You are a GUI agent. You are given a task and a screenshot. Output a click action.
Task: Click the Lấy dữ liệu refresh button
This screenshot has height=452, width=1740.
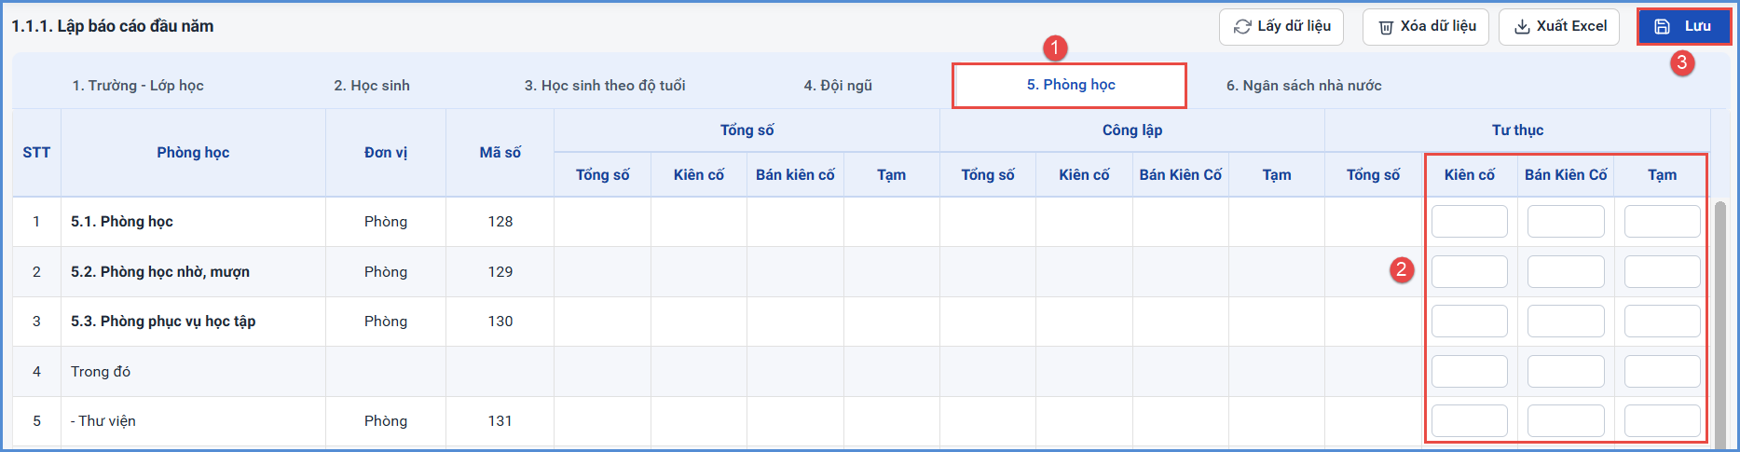(x=1281, y=27)
